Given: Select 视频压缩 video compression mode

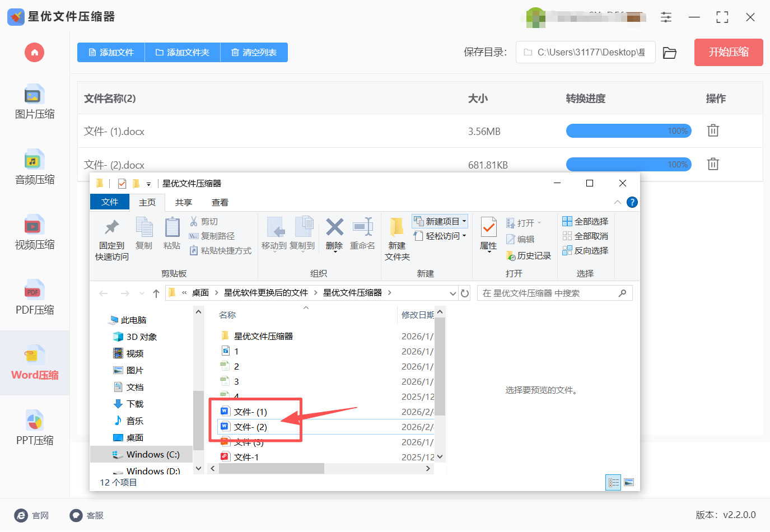Looking at the screenshot, I should pos(35,232).
